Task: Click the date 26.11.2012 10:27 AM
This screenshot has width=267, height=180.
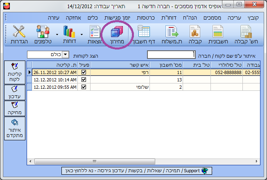Action: coord(55,72)
